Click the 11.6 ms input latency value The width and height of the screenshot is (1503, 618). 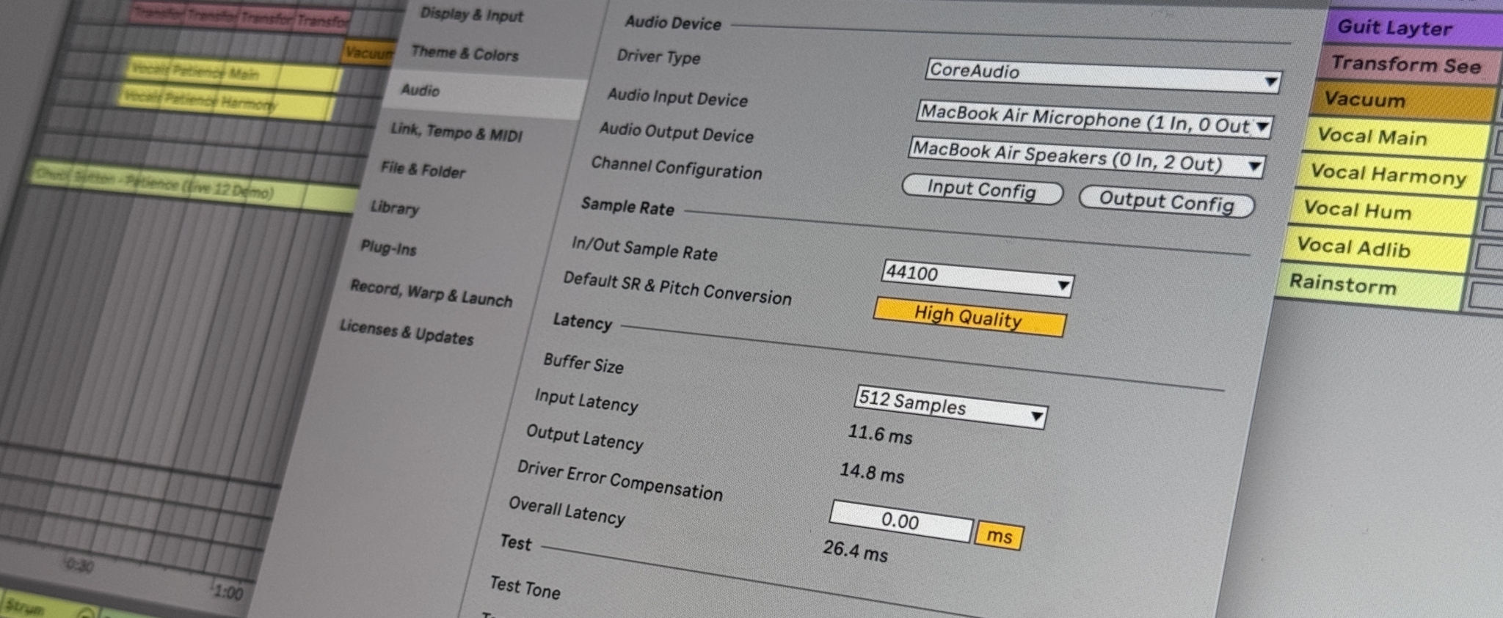click(880, 434)
